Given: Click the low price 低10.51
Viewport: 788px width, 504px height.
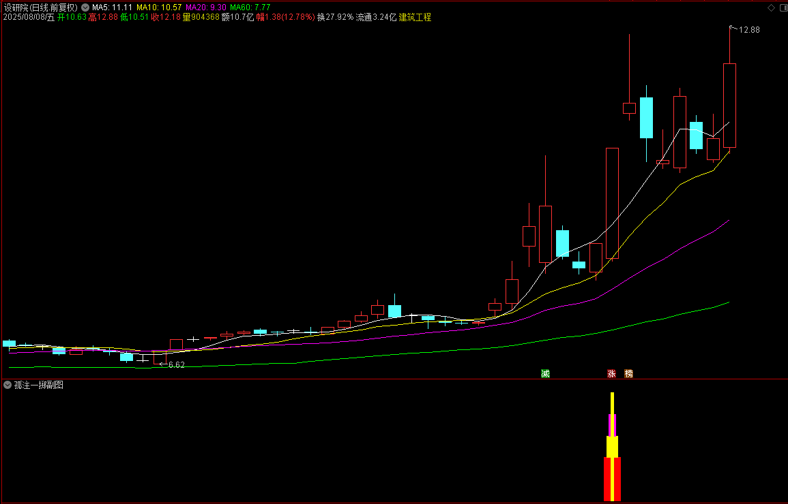Looking at the screenshot, I should coord(134,17).
